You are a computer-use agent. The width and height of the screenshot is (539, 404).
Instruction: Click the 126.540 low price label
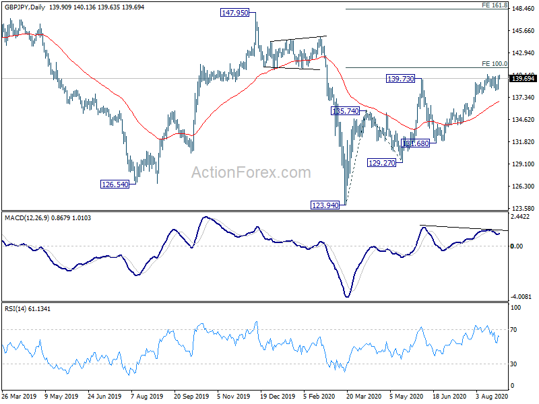[x=115, y=184]
